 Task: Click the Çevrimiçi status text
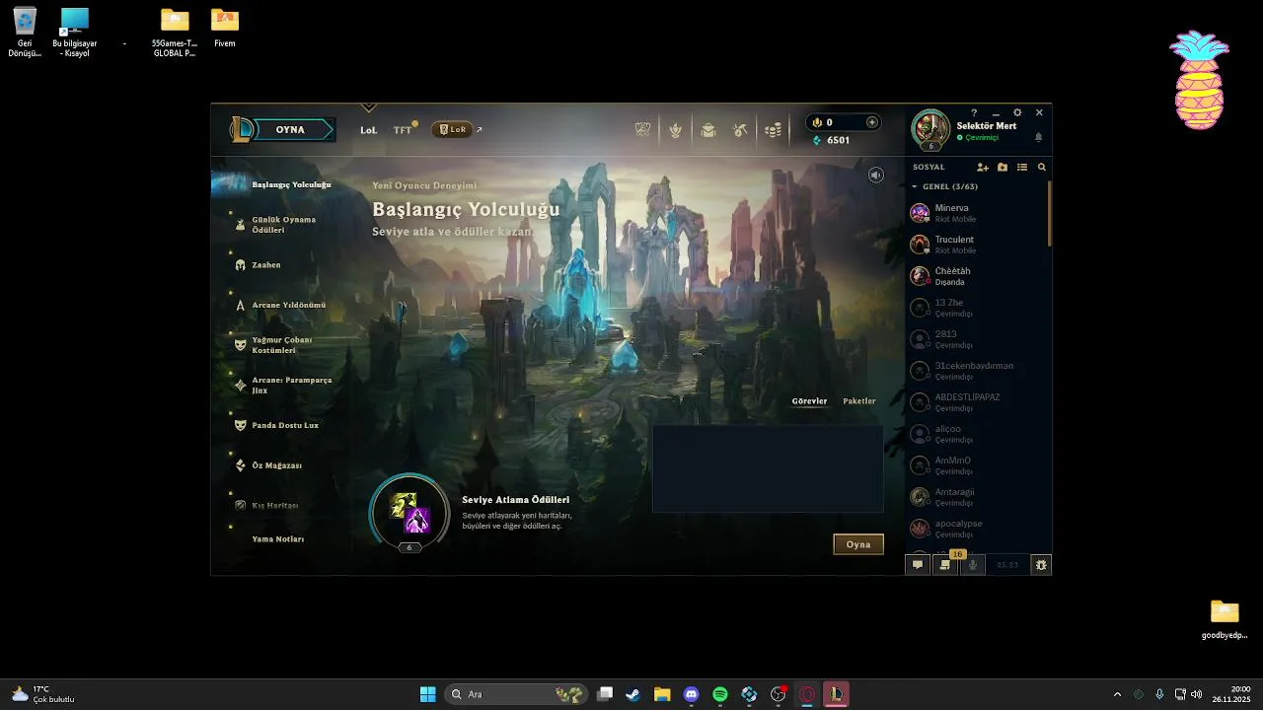point(982,138)
